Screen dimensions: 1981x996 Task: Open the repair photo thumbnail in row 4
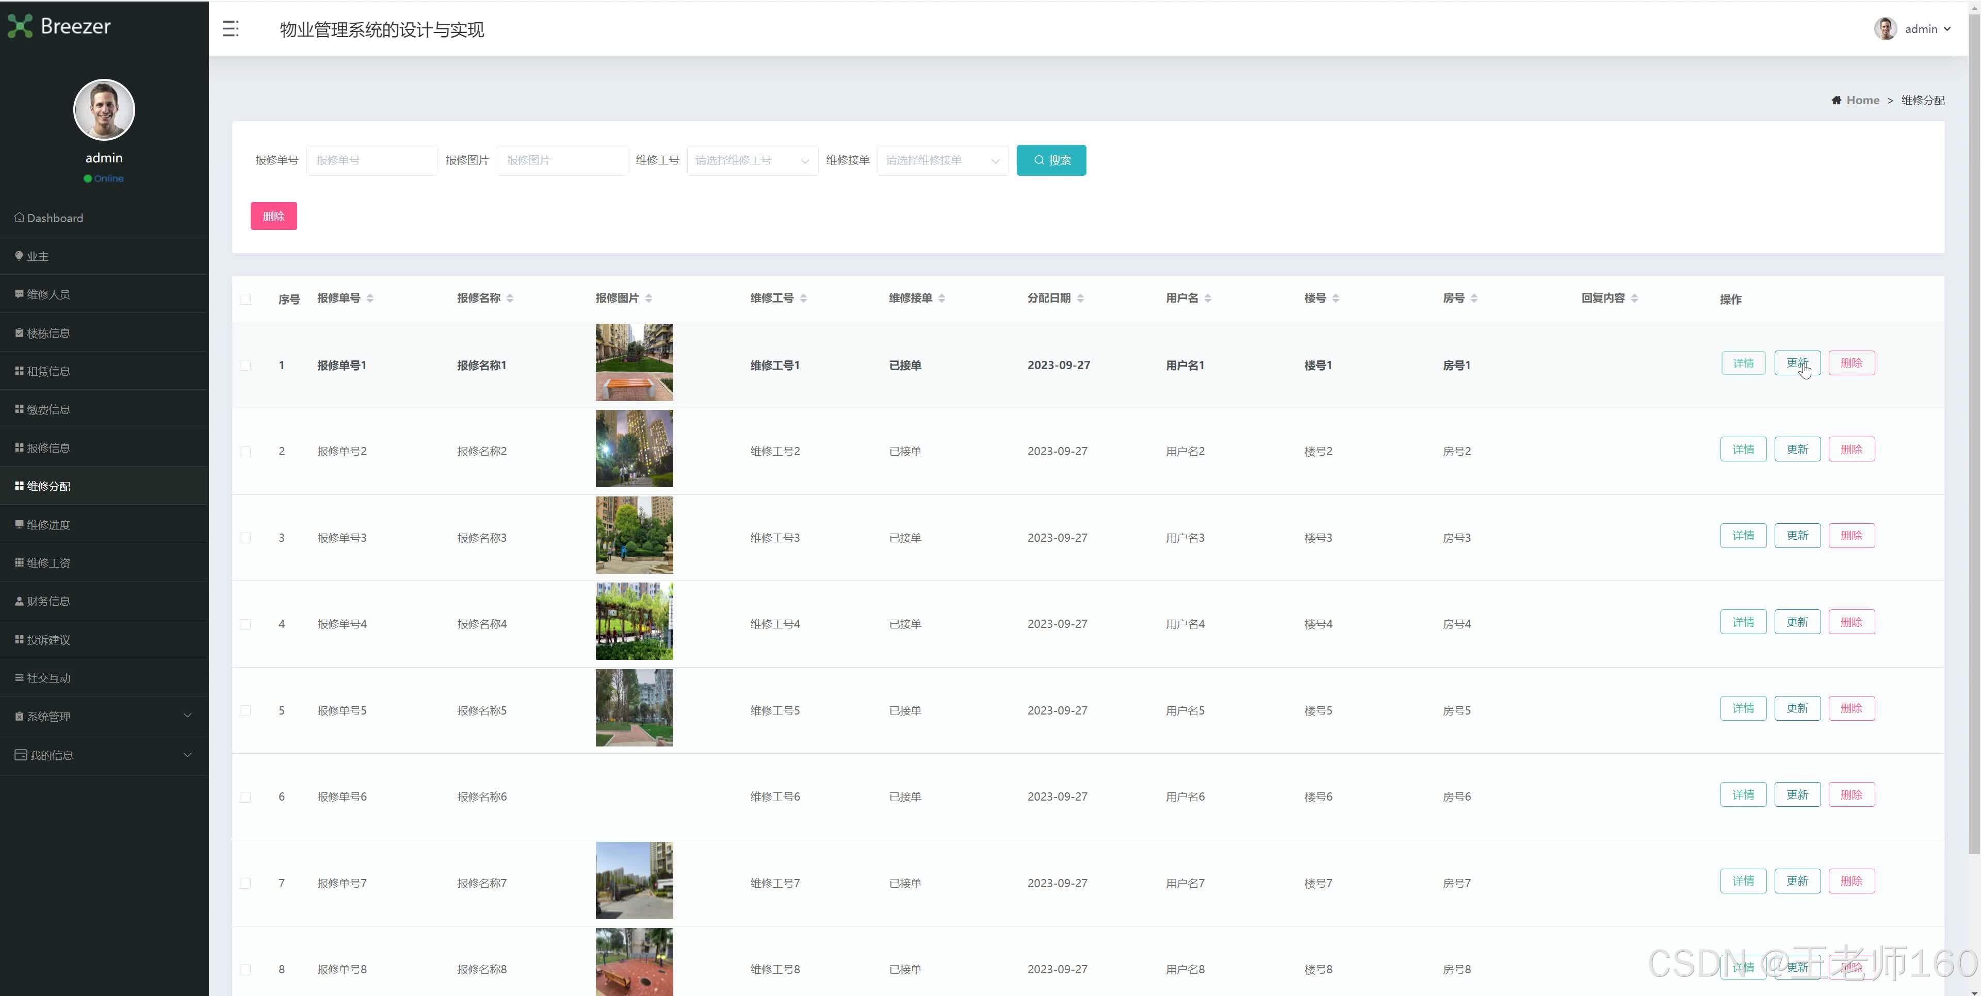tap(634, 621)
